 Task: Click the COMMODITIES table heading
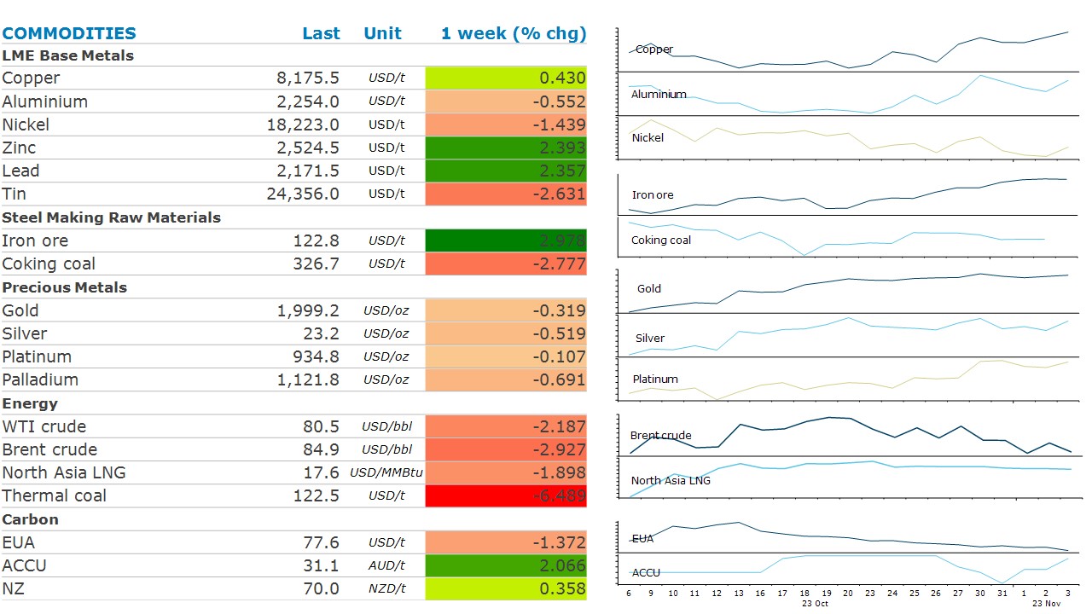pyautogui.click(x=69, y=34)
